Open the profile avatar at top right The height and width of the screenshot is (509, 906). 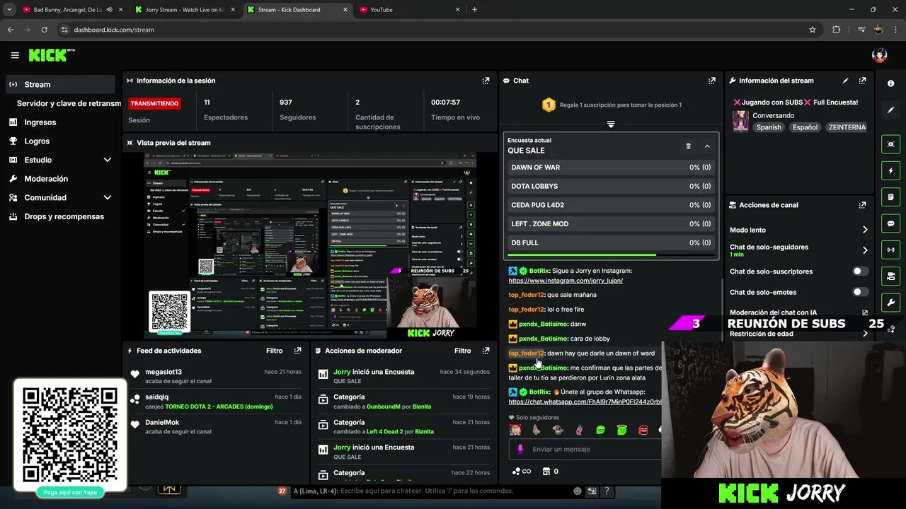pyautogui.click(x=879, y=55)
